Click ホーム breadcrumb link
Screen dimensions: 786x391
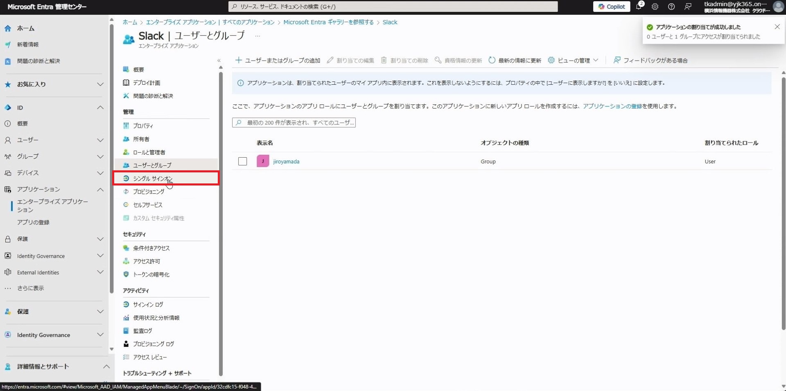click(130, 22)
